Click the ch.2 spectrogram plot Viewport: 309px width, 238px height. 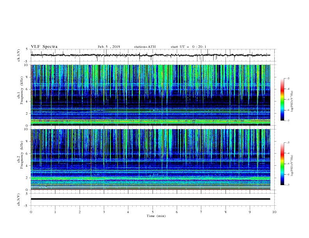[x=151, y=159]
